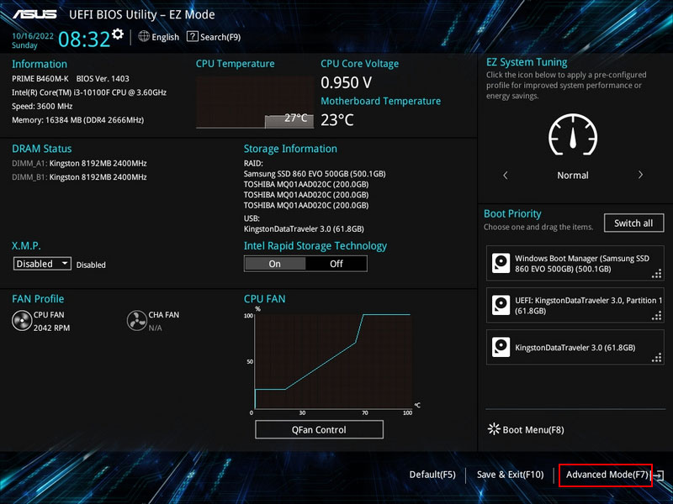Click the UEFI KingstonDataTraveler Partition 1 disk icon

point(501,305)
